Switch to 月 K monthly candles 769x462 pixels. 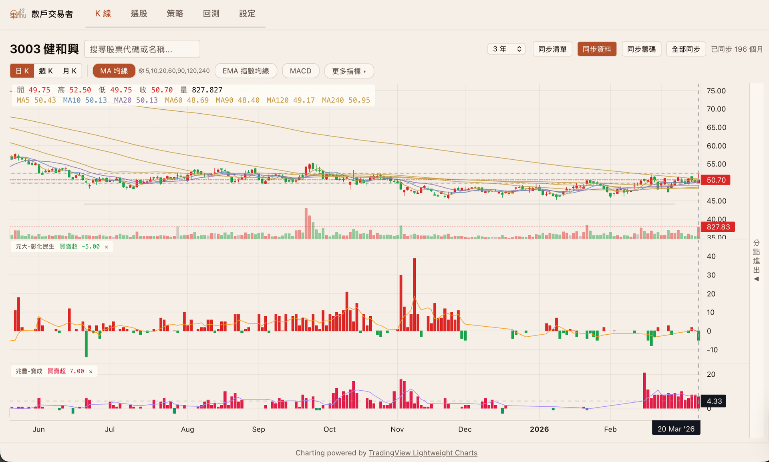(70, 71)
